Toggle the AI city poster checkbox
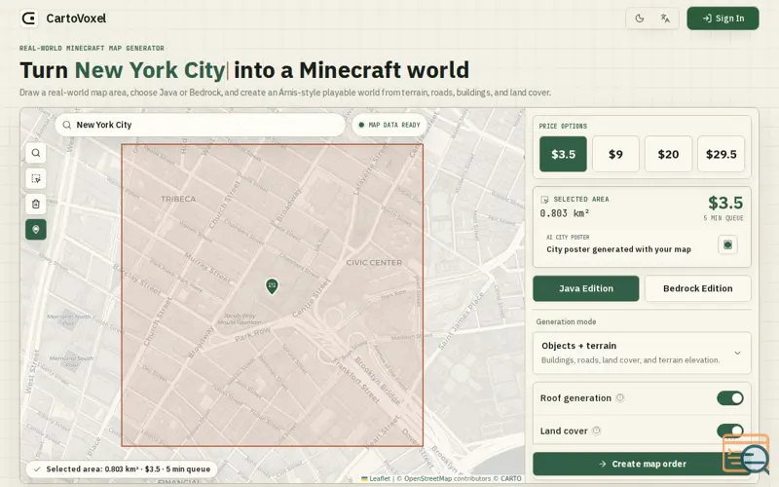 [727, 244]
